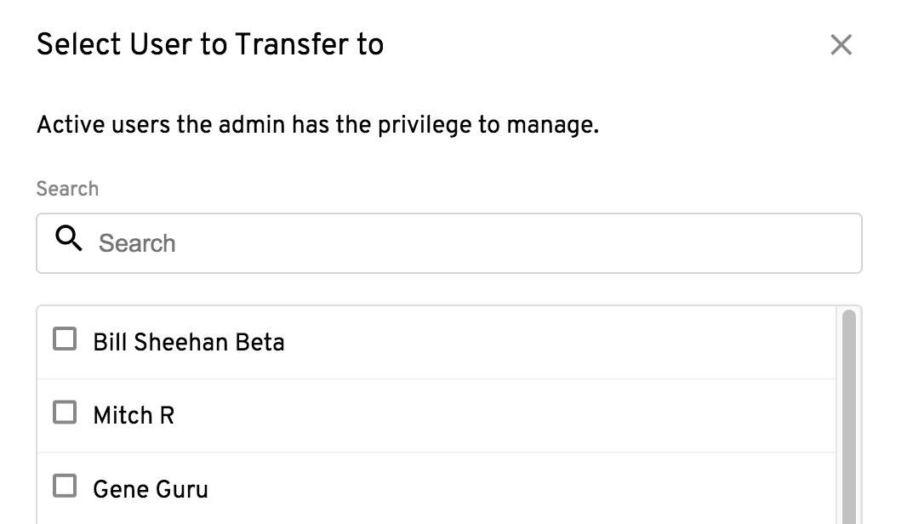Click the Select User to Transfer to heading
Viewport: 907px width, 524px height.
[210, 44]
